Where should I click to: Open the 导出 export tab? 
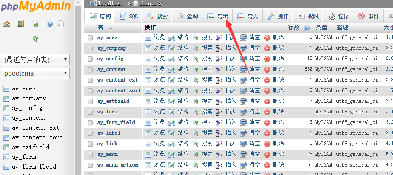217,16
